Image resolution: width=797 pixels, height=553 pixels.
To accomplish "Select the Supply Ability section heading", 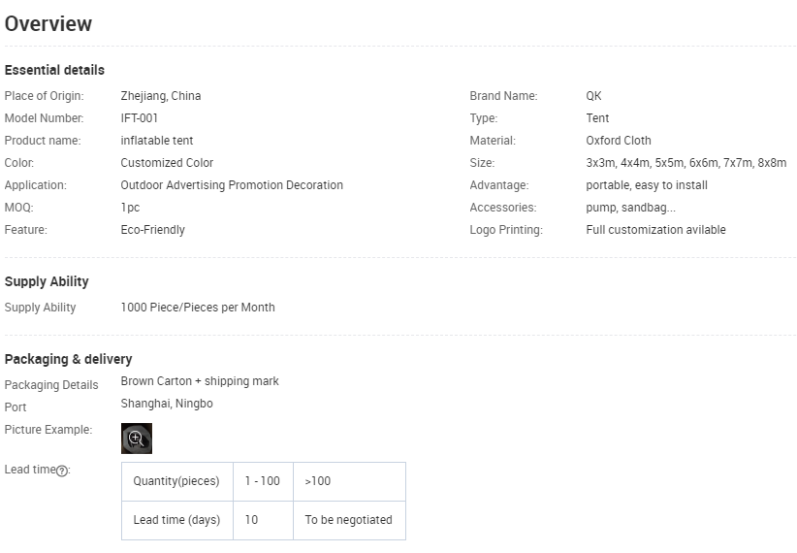I will coord(47,281).
